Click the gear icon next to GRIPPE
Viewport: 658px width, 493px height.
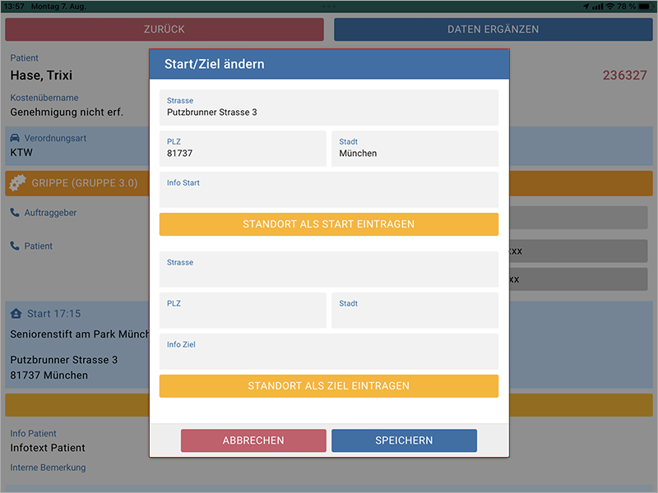(x=18, y=183)
